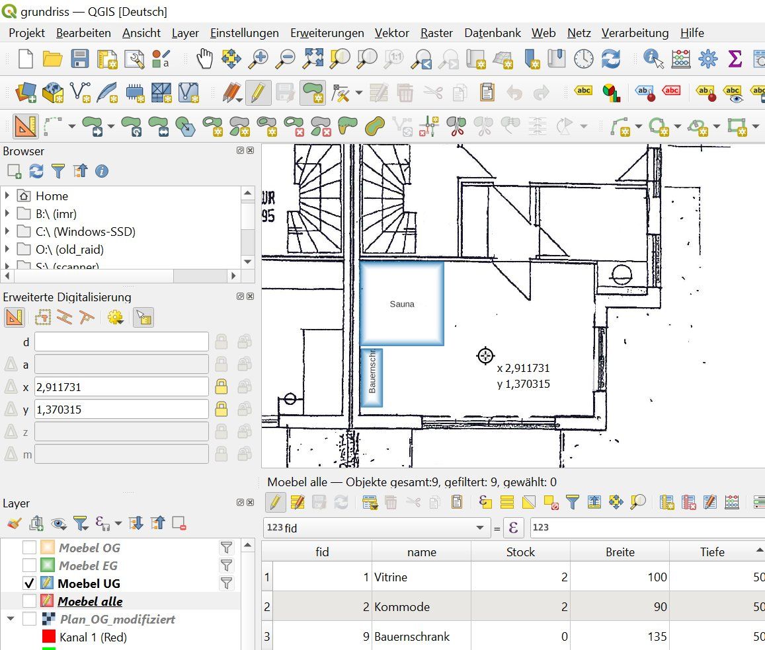This screenshot has width=765, height=650.
Task: Open the Verarbeitung menu
Action: coord(635,33)
